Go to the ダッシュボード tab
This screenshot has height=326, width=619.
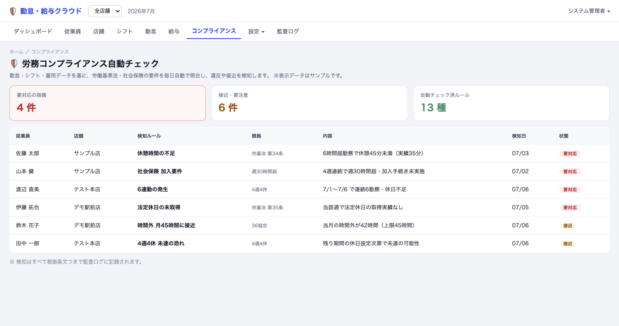[33, 31]
